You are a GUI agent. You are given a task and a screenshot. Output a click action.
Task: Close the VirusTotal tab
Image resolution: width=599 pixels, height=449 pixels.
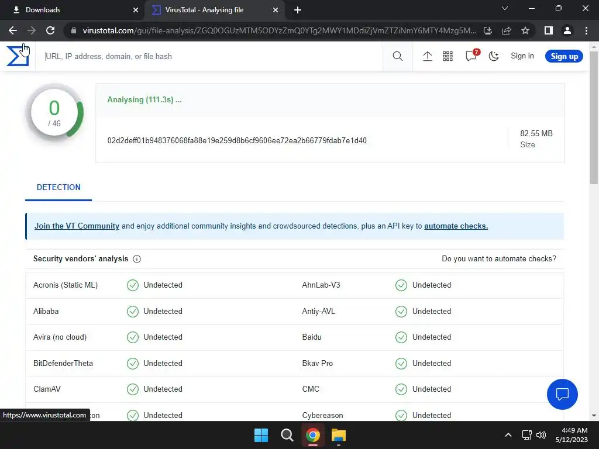click(x=276, y=10)
